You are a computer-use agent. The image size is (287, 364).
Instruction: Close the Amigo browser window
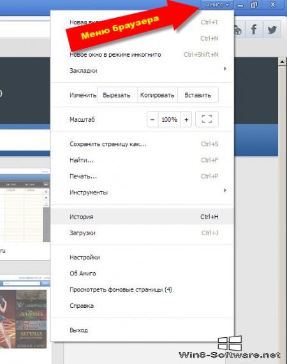point(273,4)
